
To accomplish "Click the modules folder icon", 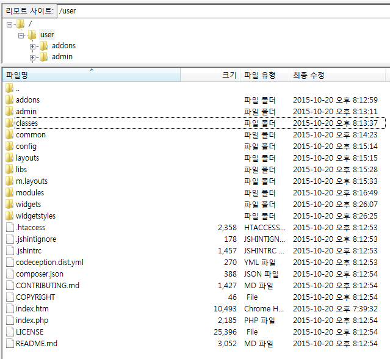I will [9, 192].
